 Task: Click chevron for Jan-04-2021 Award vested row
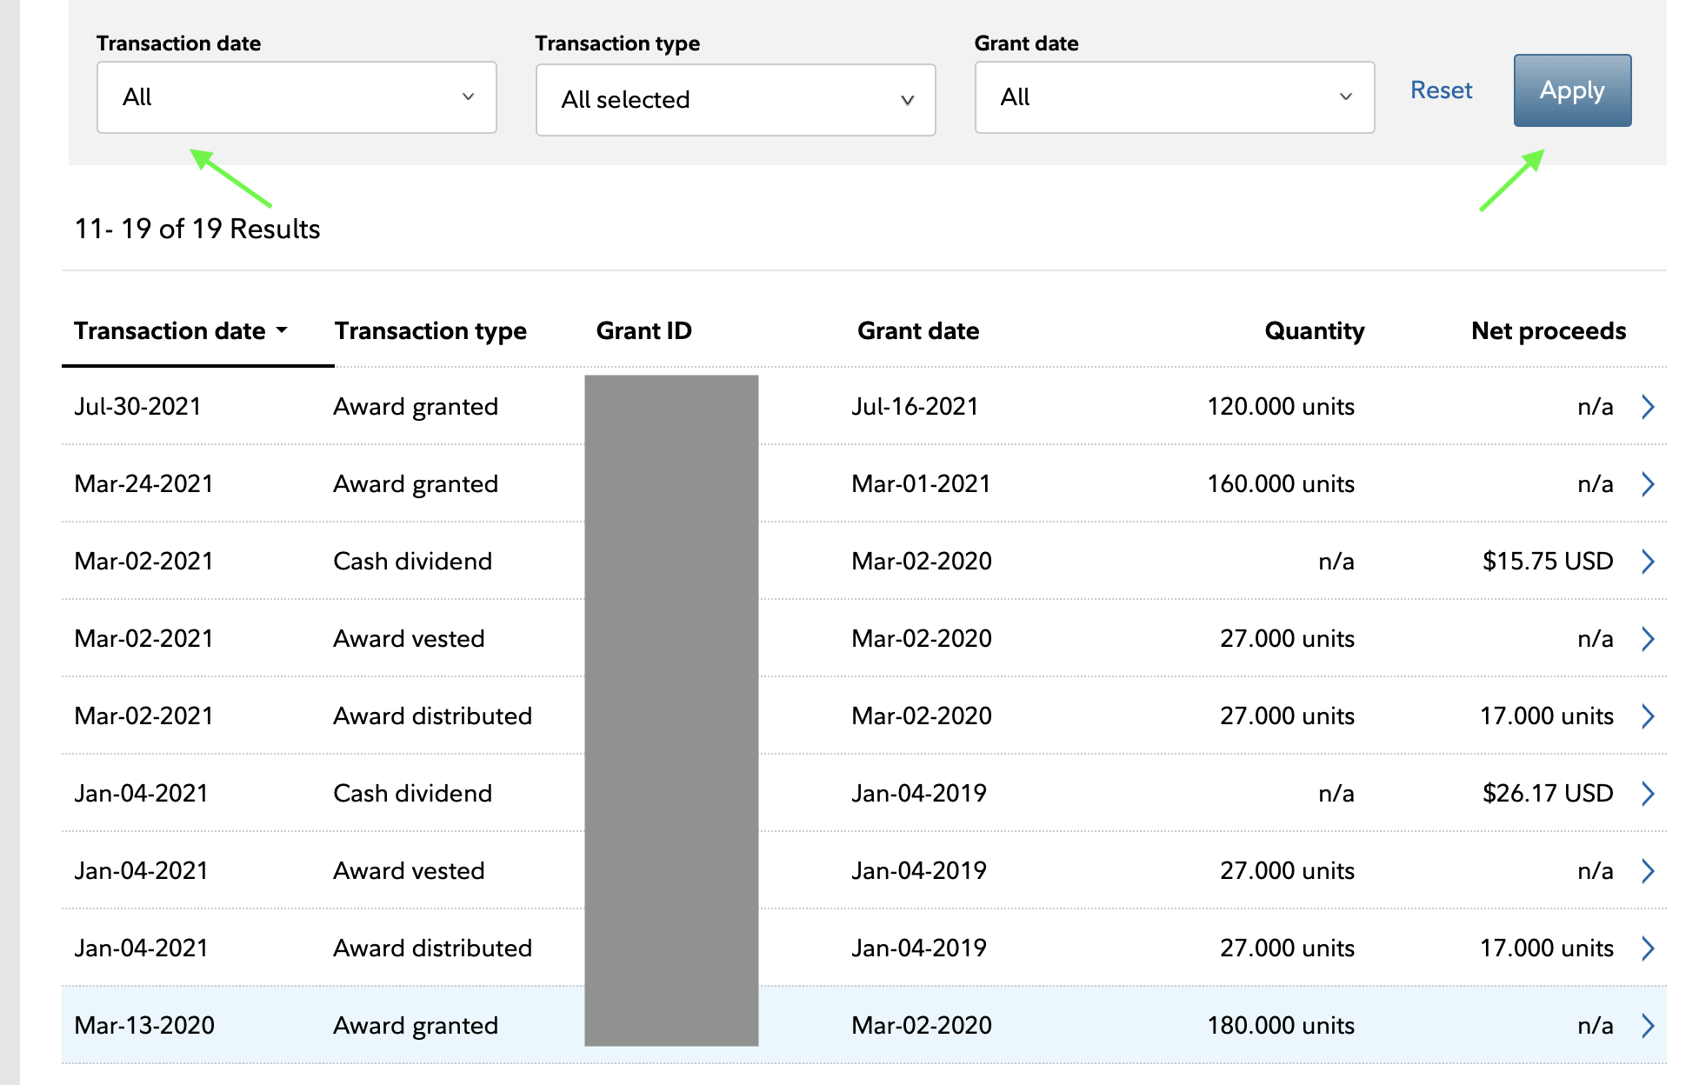[1648, 871]
